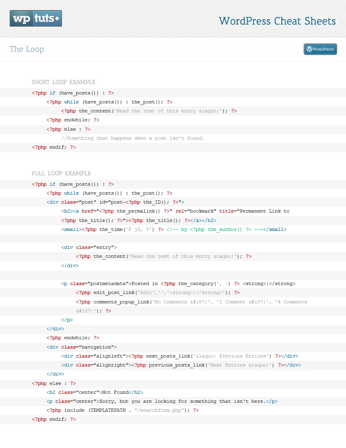Click the short loop endif line
The height and width of the screenshot is (448, 346).
point(54,147)
